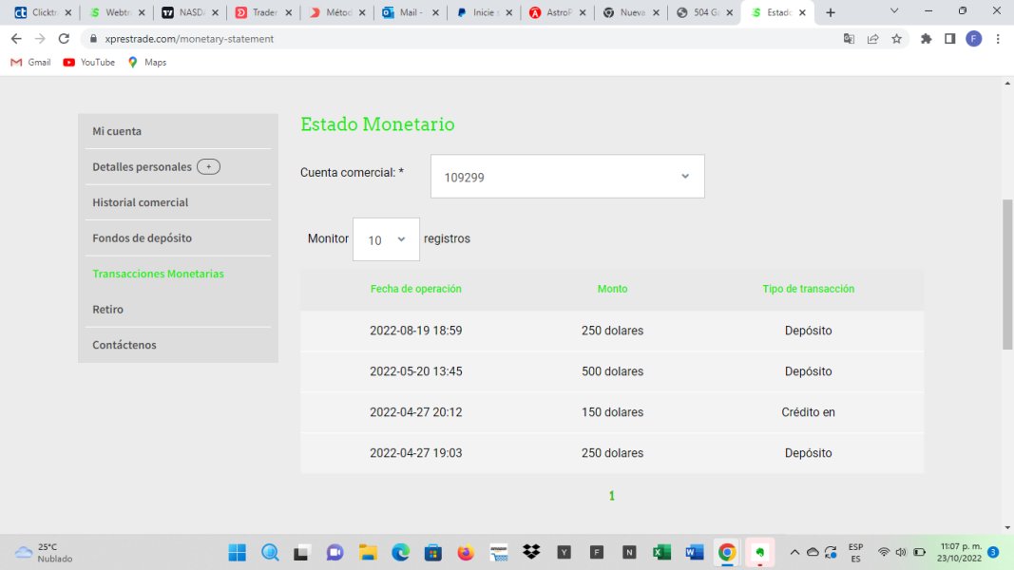Click the 150 dolares amount cell
The height and width of the screenshot is (570, 1014).
coord(612,412)
